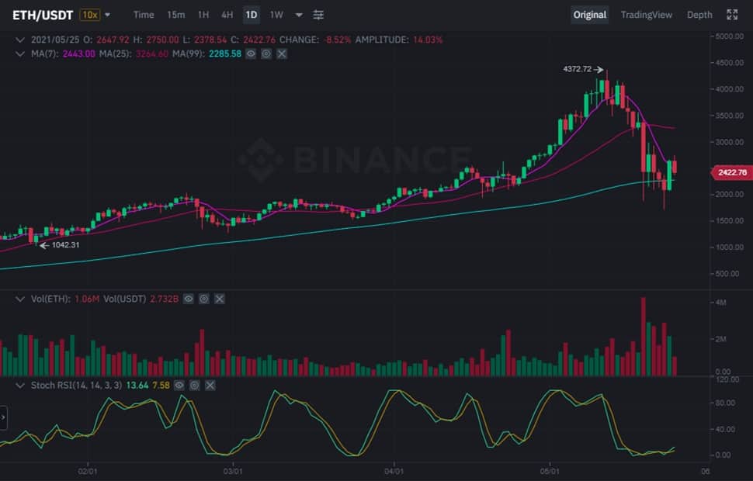753x481 pixels.
Task: Select the Original chart view
Action: point(590,15)
